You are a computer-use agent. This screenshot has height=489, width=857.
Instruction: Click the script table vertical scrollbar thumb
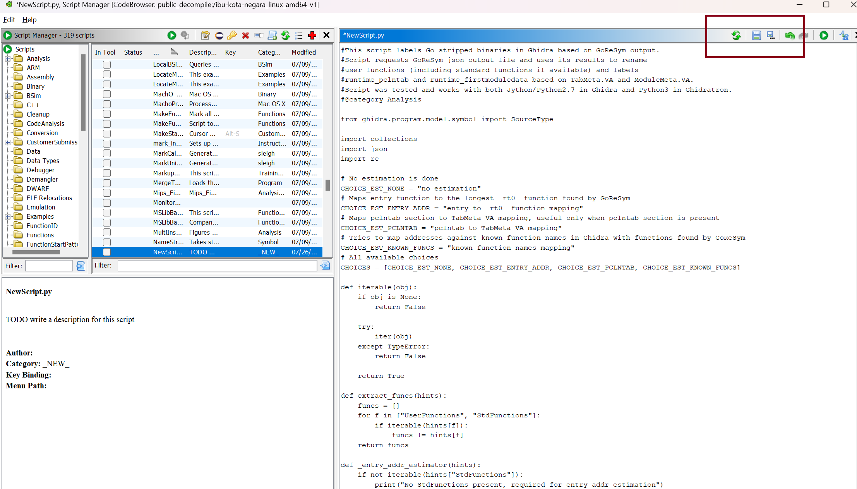[327, 185]
